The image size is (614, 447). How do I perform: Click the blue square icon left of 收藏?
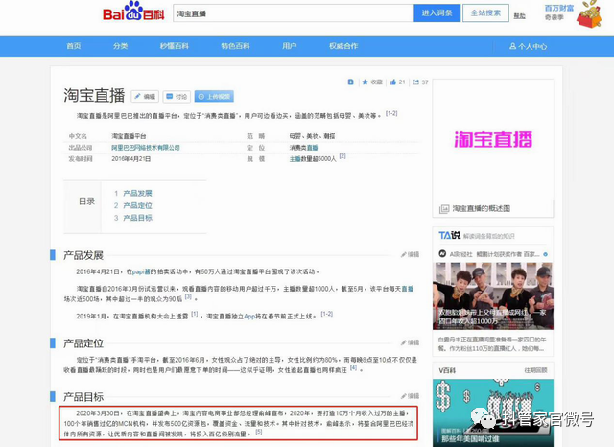(351, 82)
